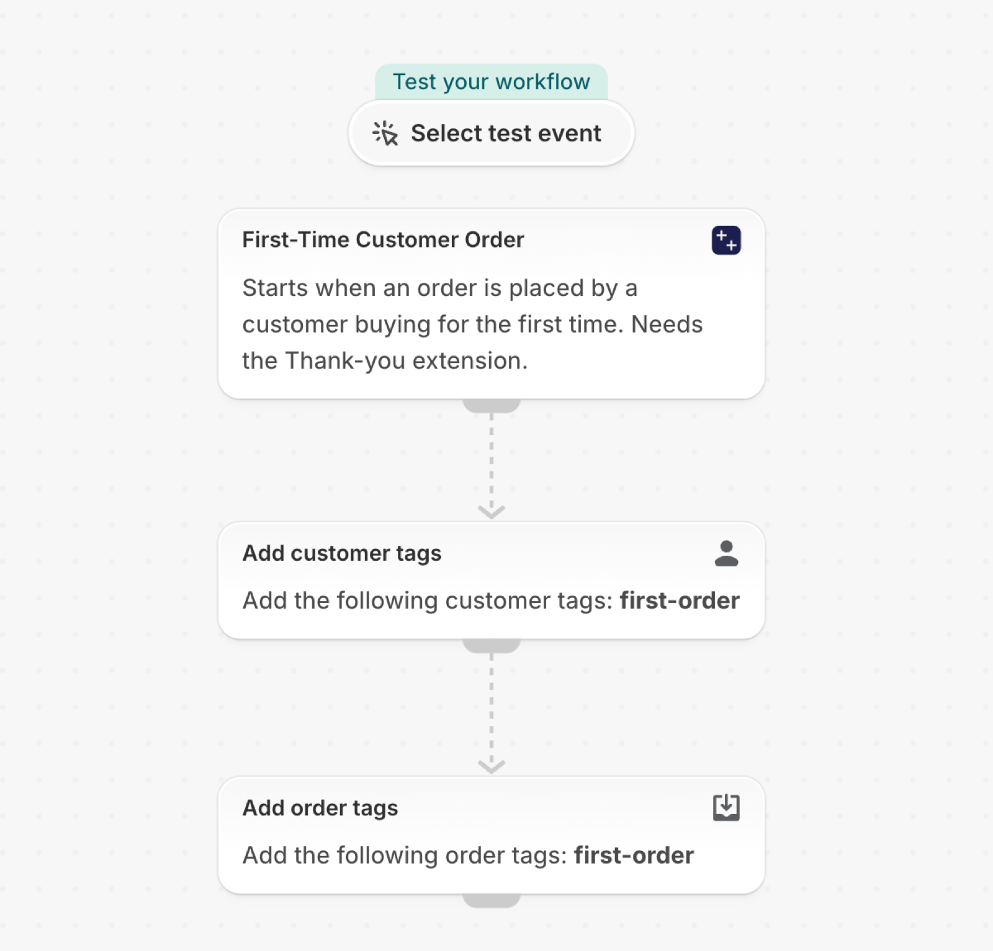This screenshot has width=993, height=951.
Task: Select the Add order tags step title
Action: pyautogui.click(x=320, y=808)
